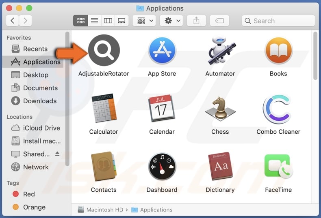This screenshot has height=218, width=321.
Task: Click the sidebar vertical scrollbar
Action: click(67, 99)
